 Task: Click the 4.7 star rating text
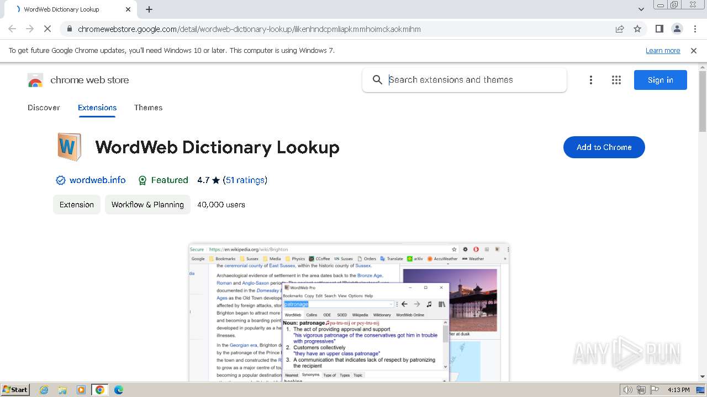pyautogui.click(x=209, y=180)
